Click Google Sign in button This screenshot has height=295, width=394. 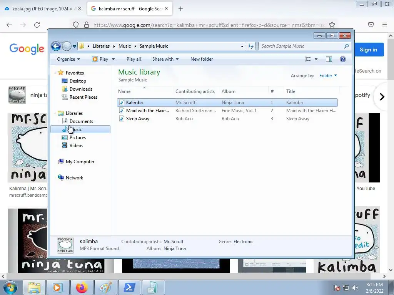369,50
